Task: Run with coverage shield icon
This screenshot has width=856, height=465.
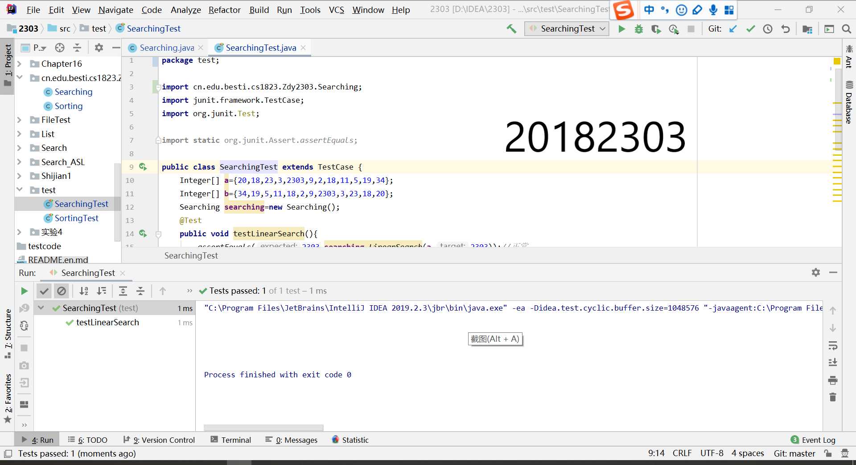Action: 656,29
